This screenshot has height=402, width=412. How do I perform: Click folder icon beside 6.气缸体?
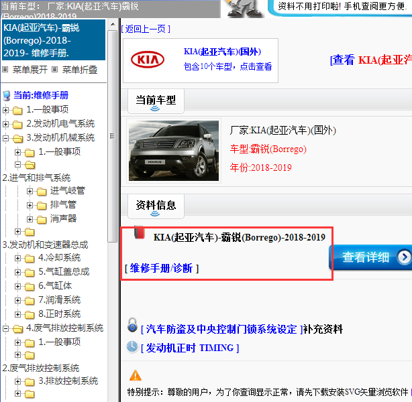[30, 287]
